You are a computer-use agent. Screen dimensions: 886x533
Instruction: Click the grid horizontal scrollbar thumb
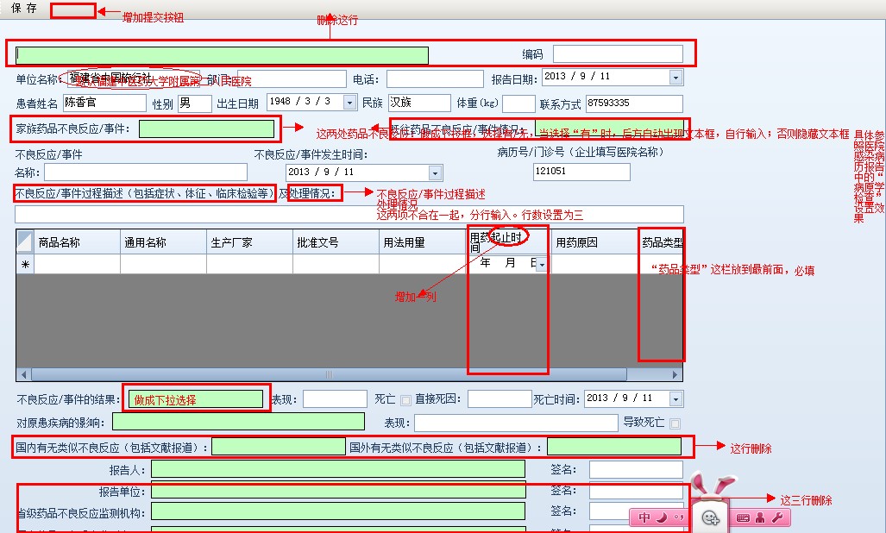pyautogui.click(x=329, y=374)
